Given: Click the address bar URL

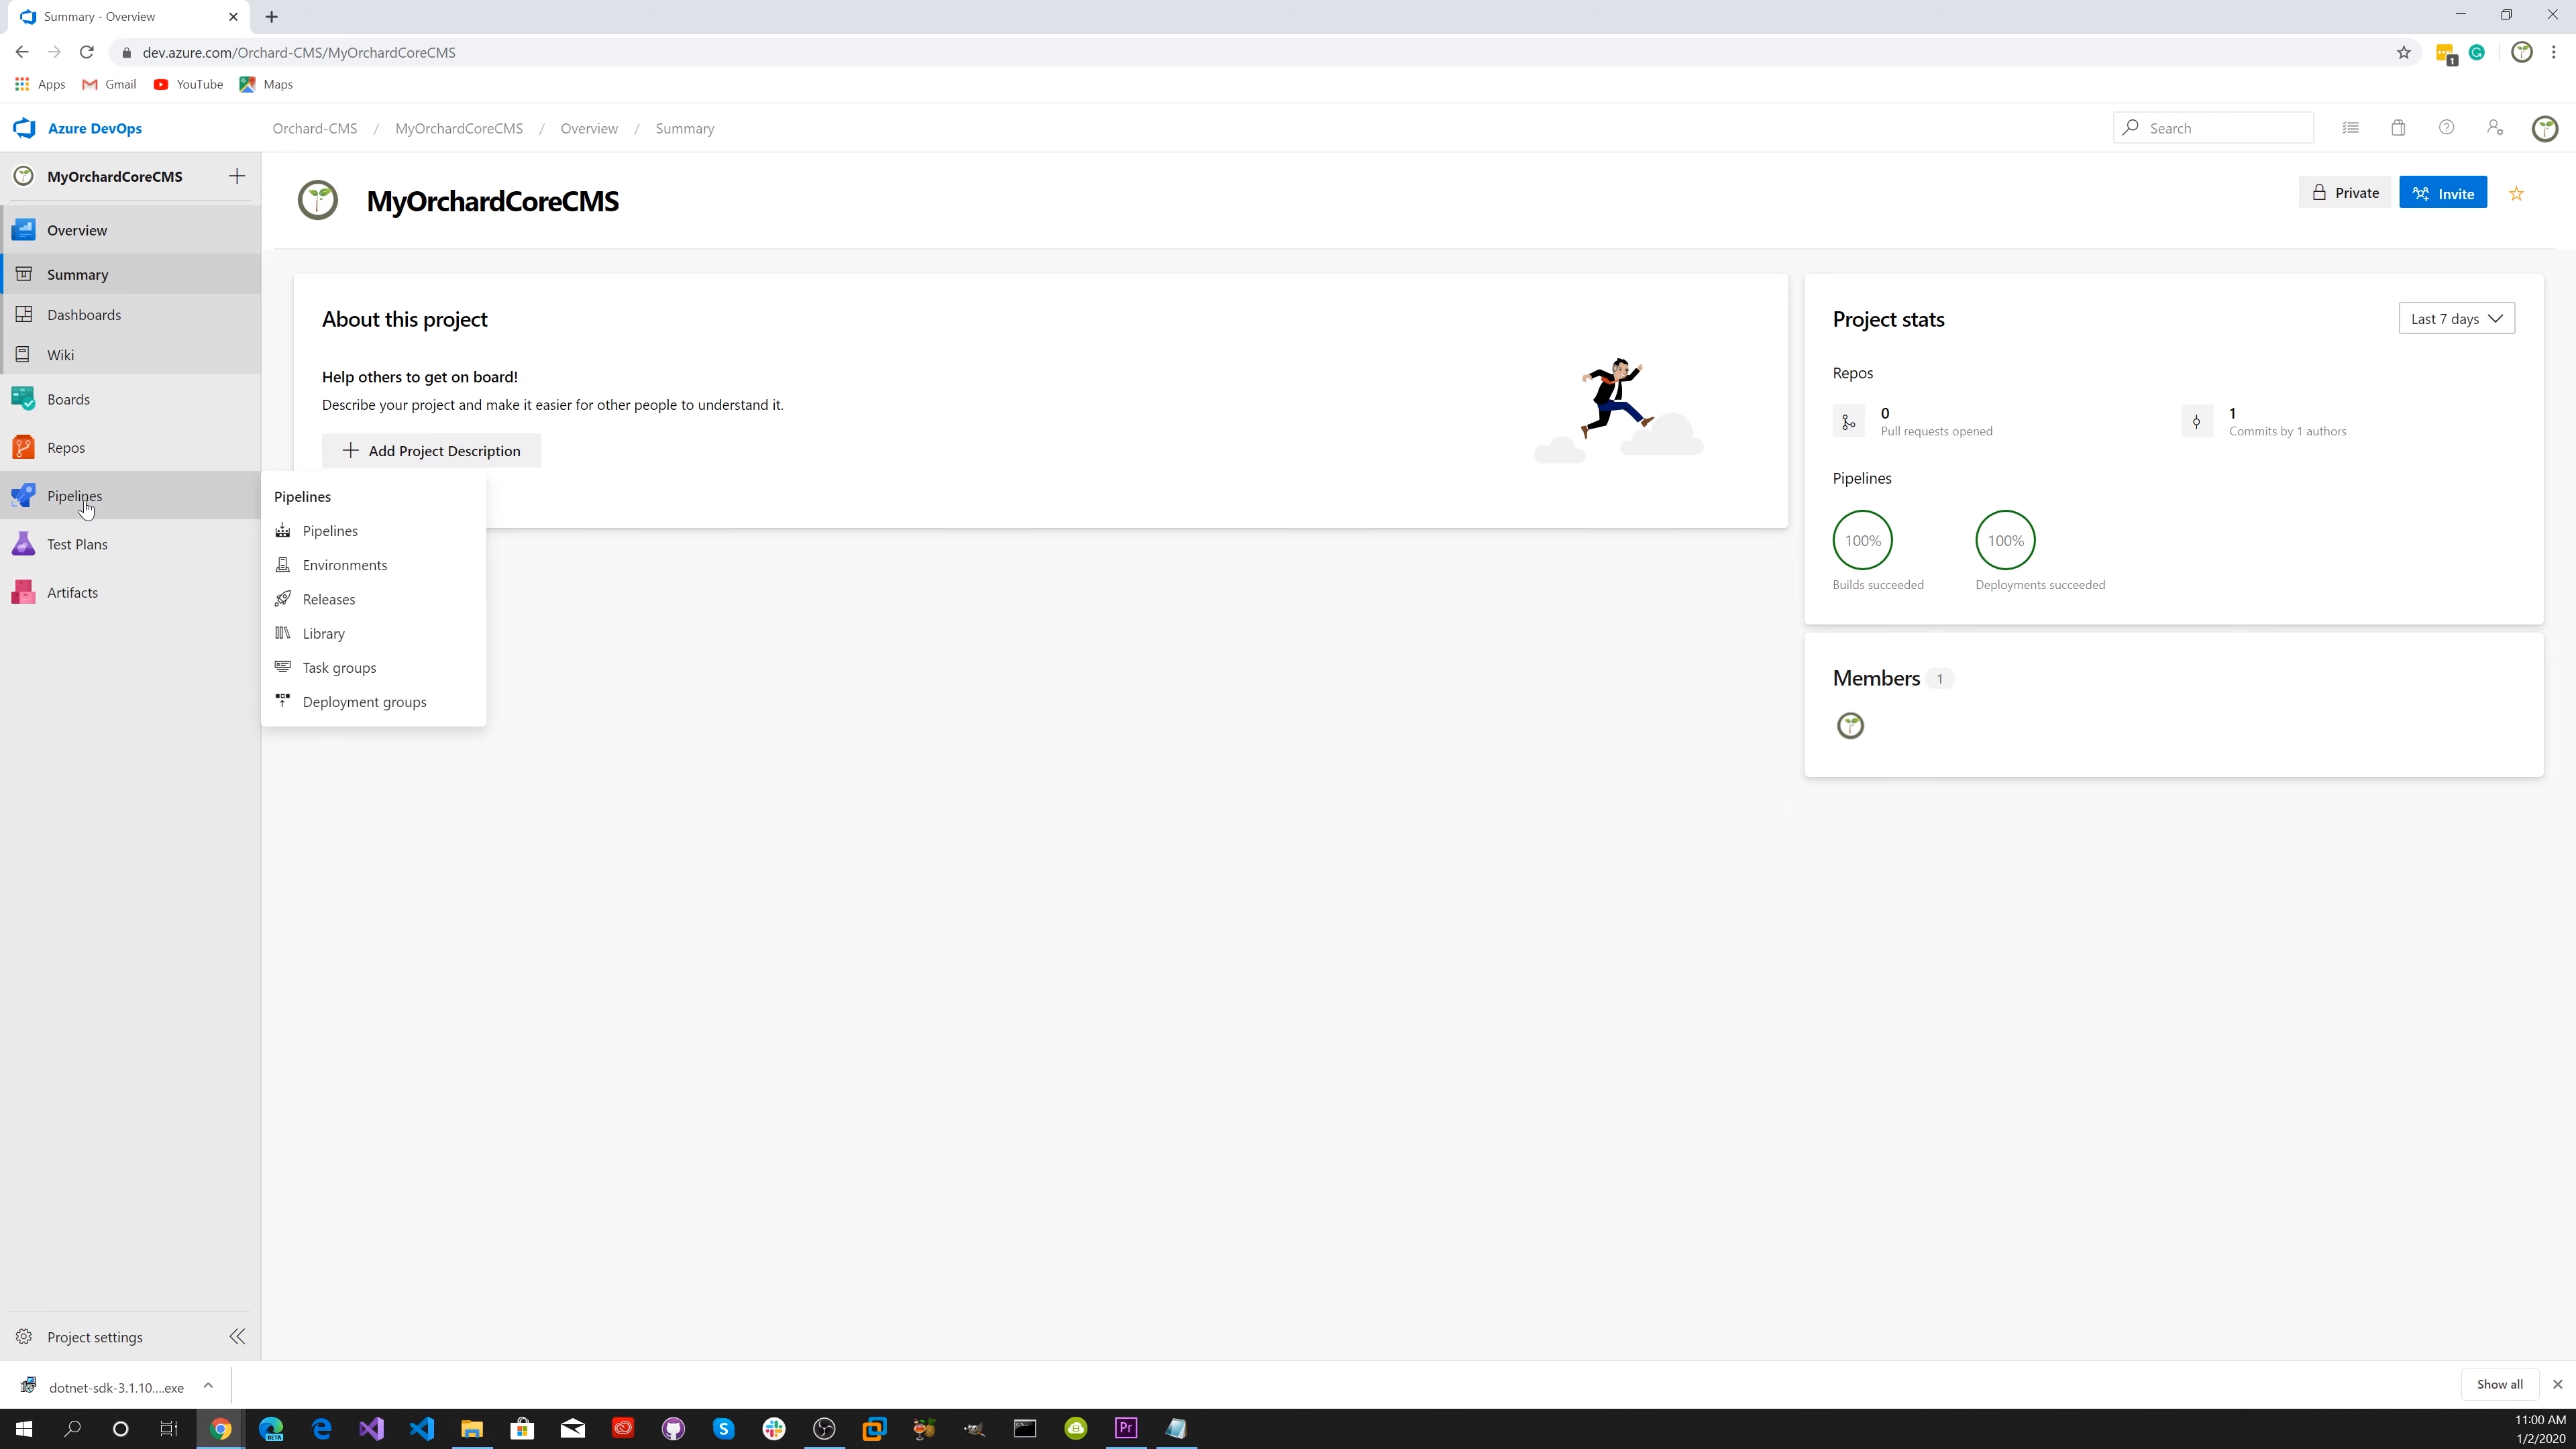Looking at the screenshot, I should (299, 52).
